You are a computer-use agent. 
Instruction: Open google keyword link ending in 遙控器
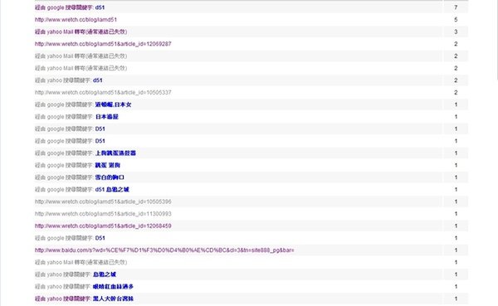(85, 153)
